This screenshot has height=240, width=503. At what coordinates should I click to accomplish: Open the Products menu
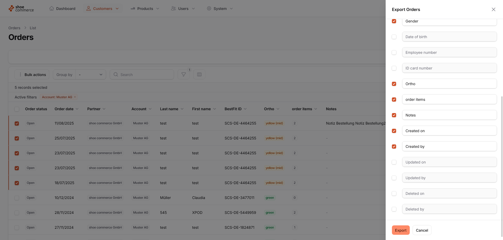tap(145, 9)
